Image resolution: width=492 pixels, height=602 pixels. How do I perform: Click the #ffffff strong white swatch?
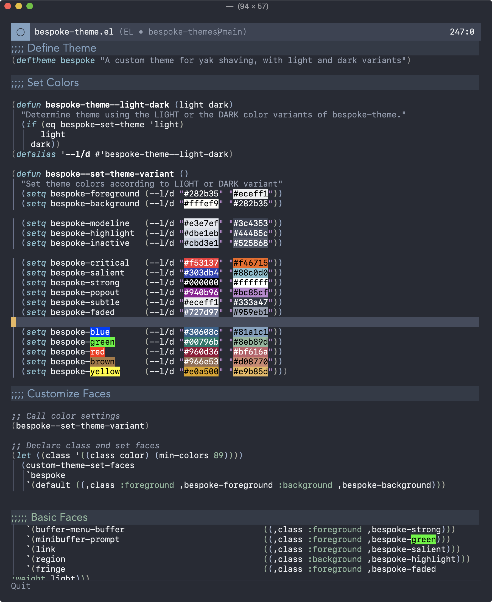251,283
